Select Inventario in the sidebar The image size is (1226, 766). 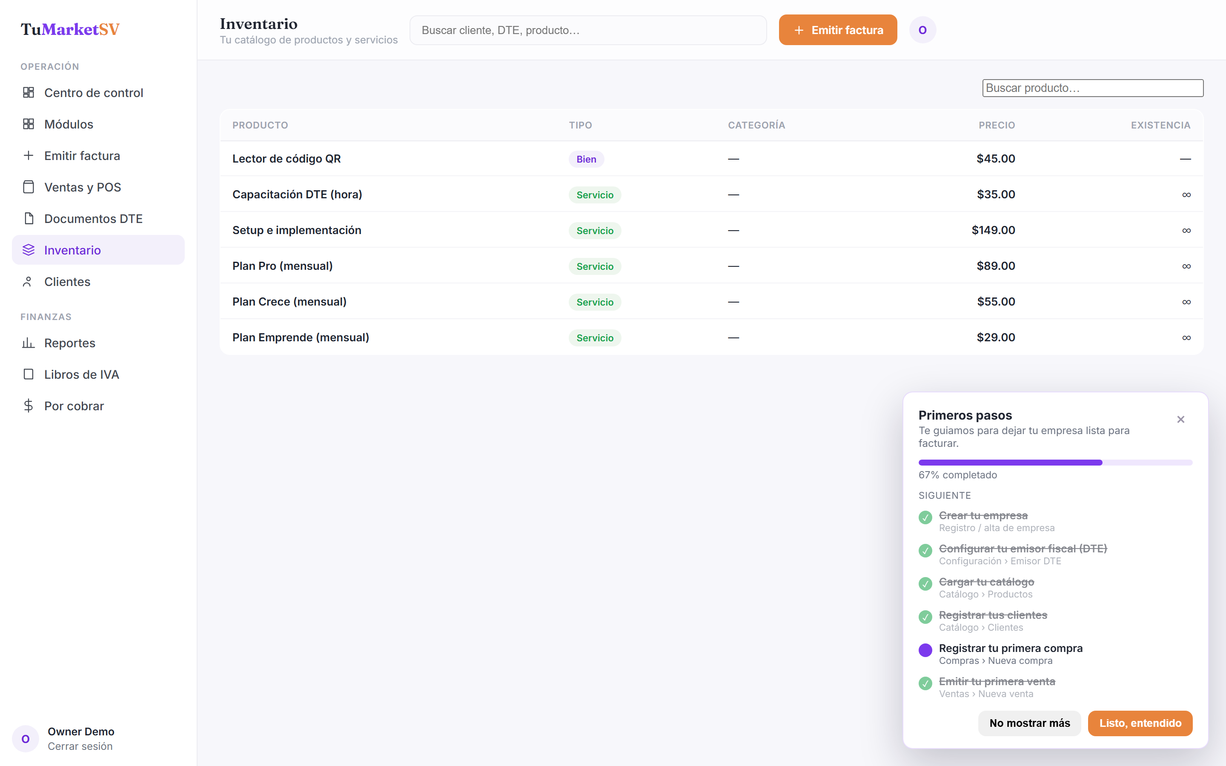98,250
